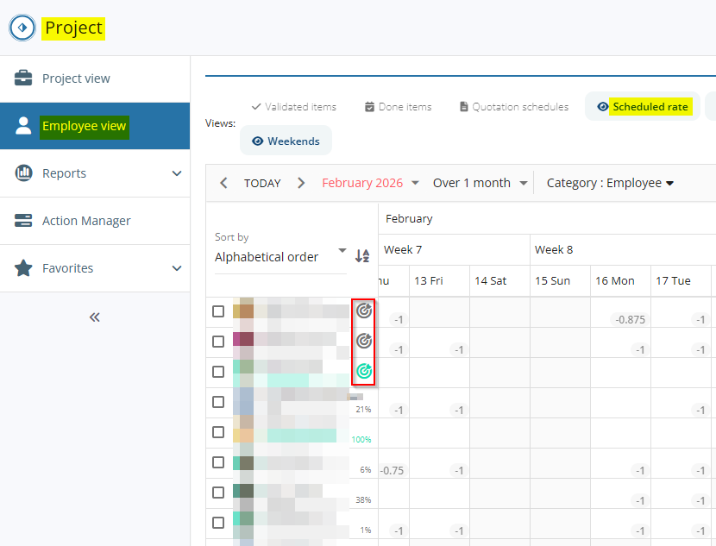Go to next period with right arrow
Screen dimensions: 716x546
pyautogui.click(x=301, y=183)
